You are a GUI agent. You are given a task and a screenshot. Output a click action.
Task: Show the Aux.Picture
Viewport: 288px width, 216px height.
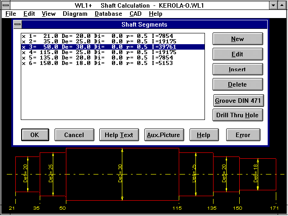163,135
